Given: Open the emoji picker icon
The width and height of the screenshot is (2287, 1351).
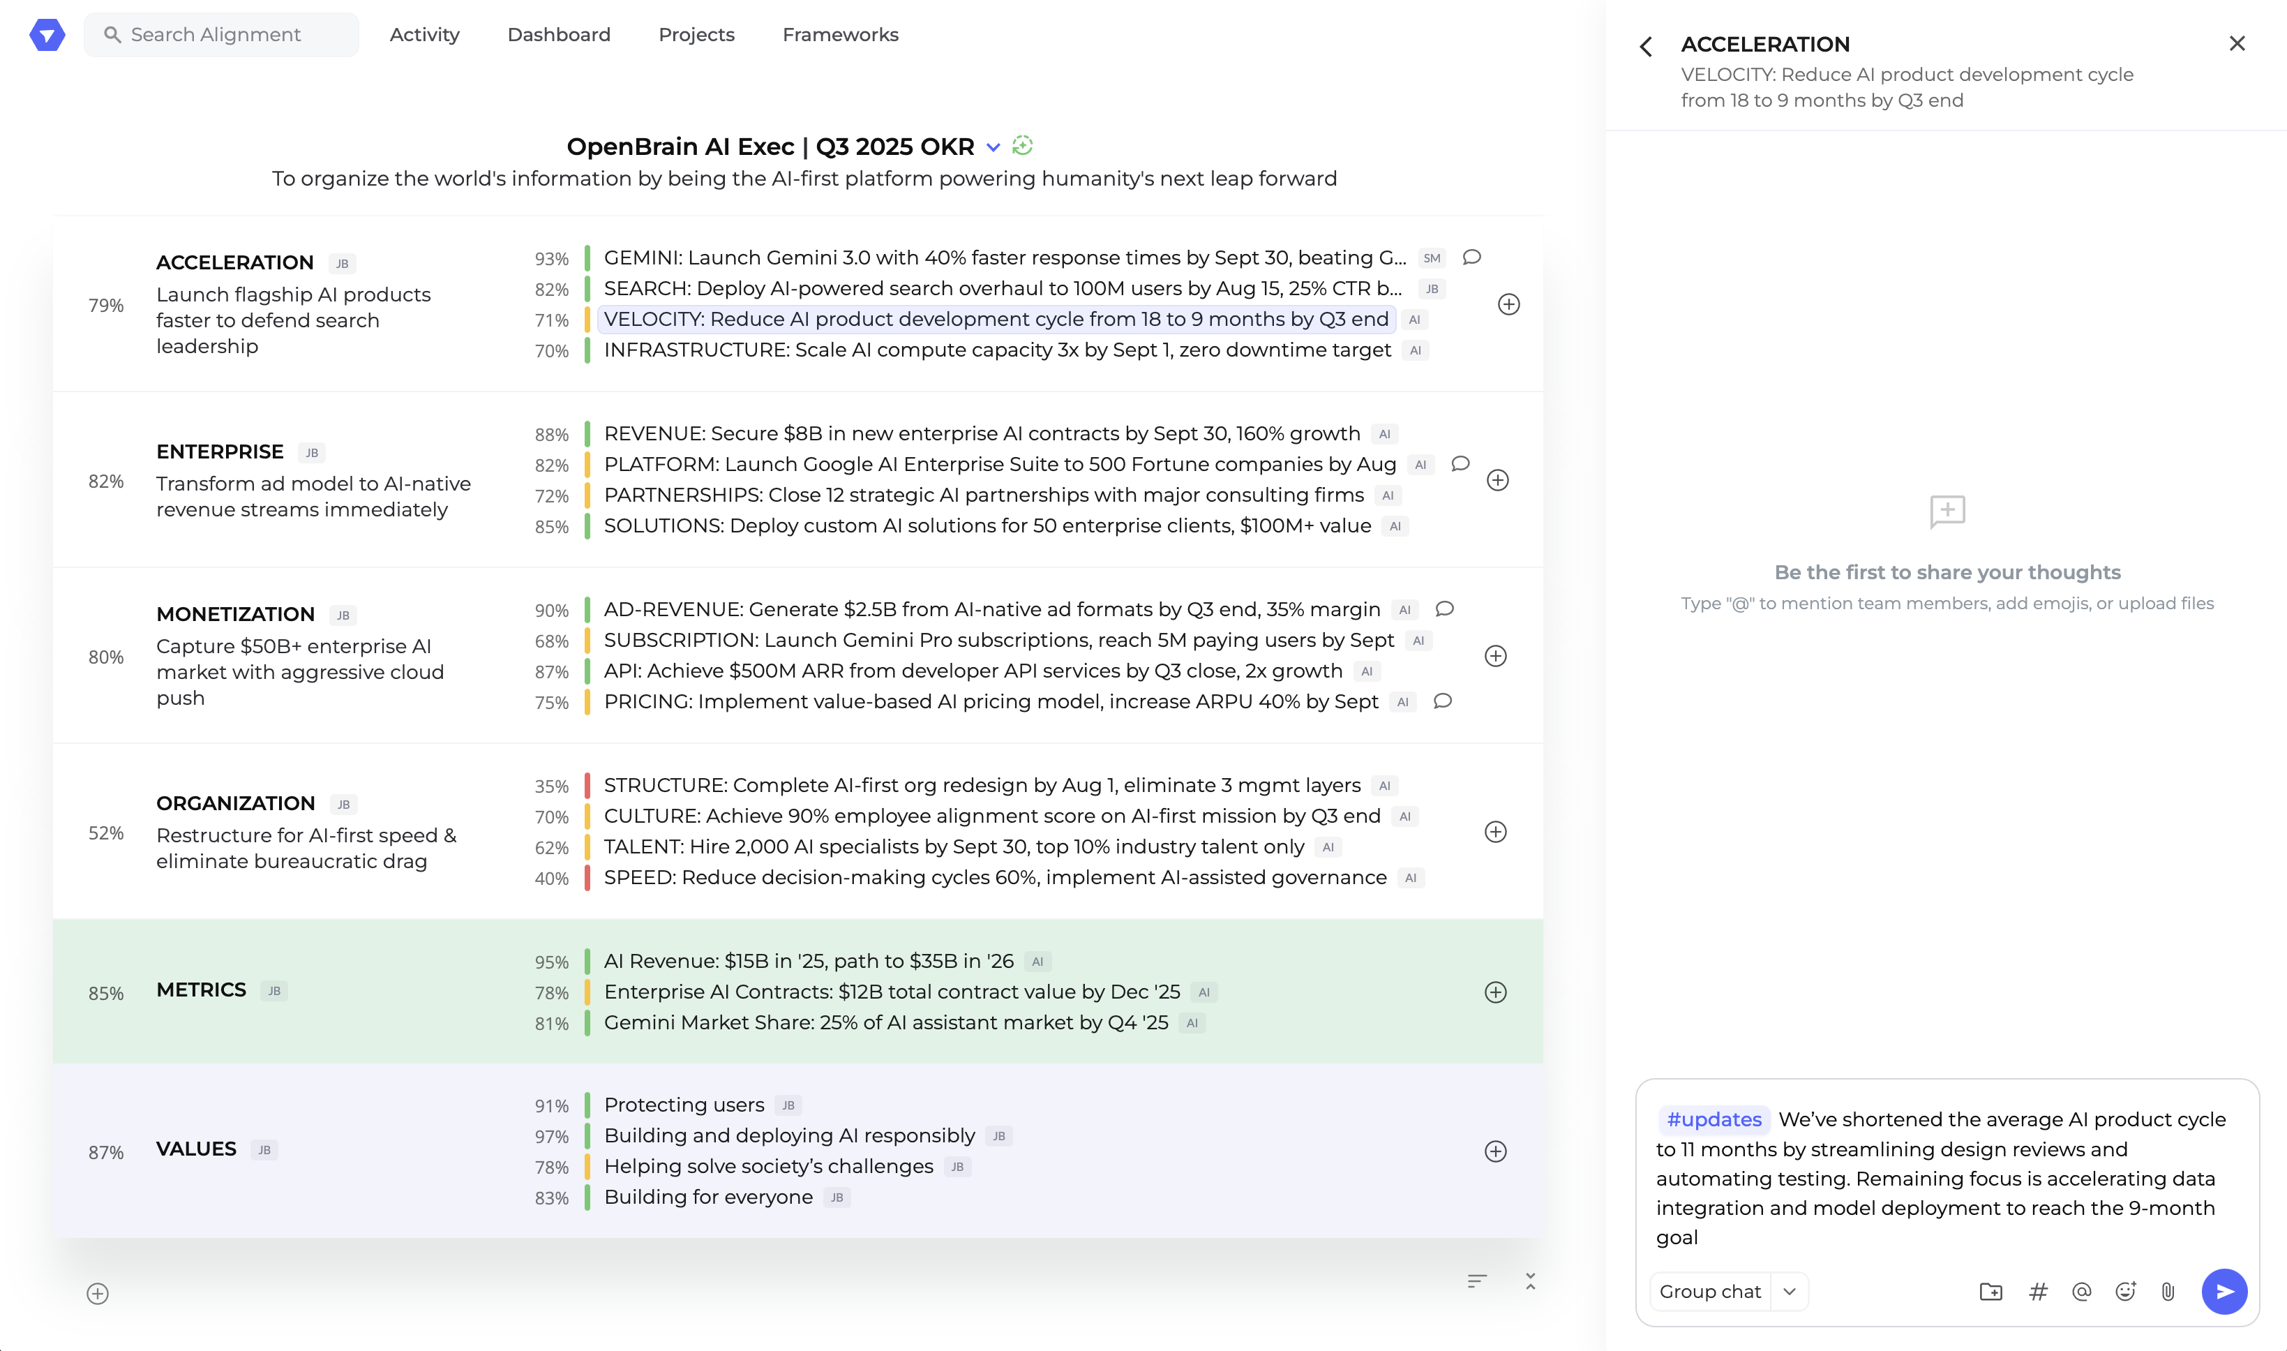Looking at the screenshot, I should [x=2125, y=1291].
